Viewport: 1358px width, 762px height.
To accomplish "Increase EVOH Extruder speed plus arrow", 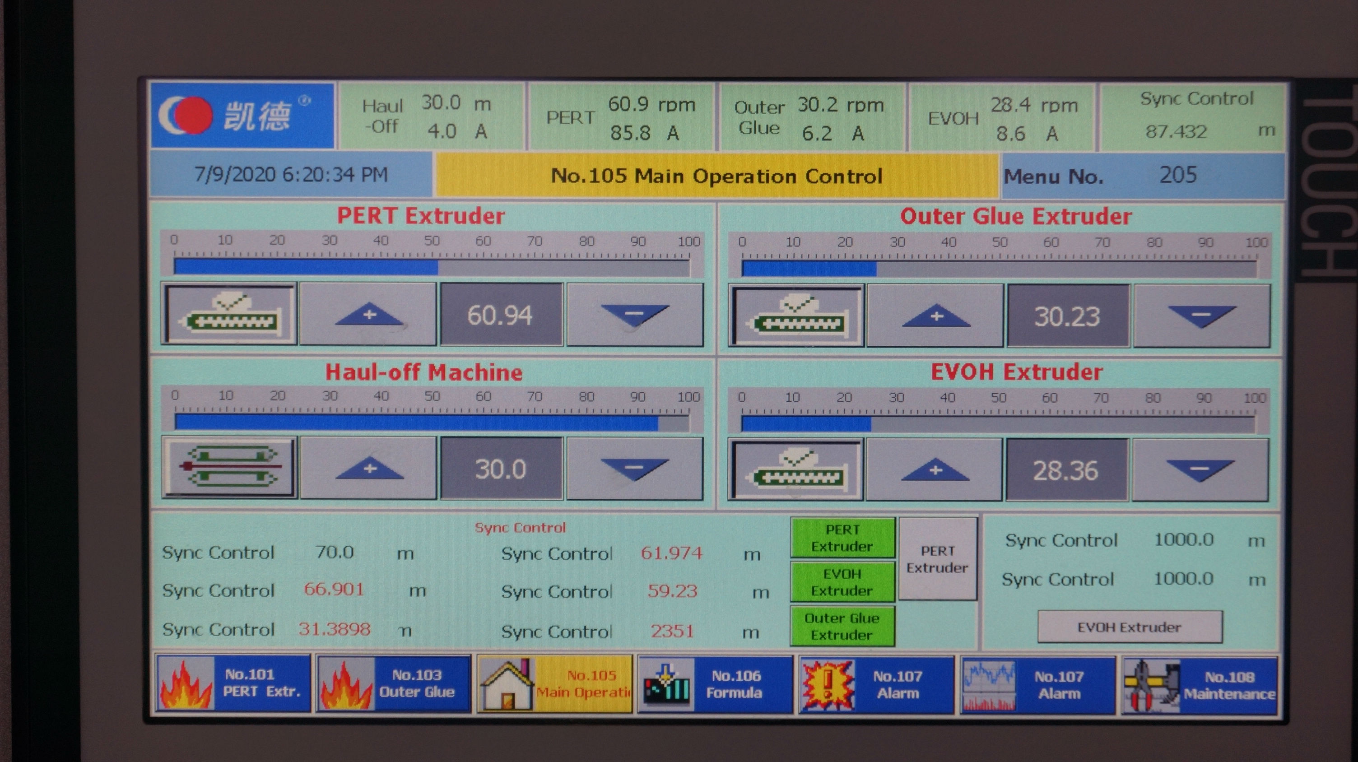I will (x=934, y=469).
